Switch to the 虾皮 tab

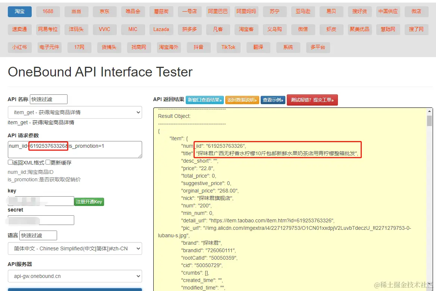[331, 29]
